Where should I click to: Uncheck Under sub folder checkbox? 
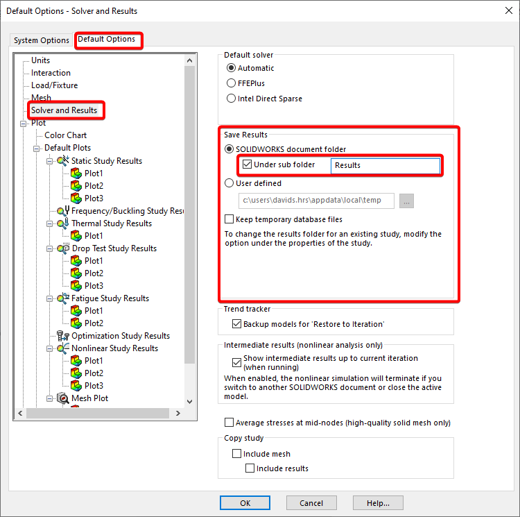click(x=247, y=164)
